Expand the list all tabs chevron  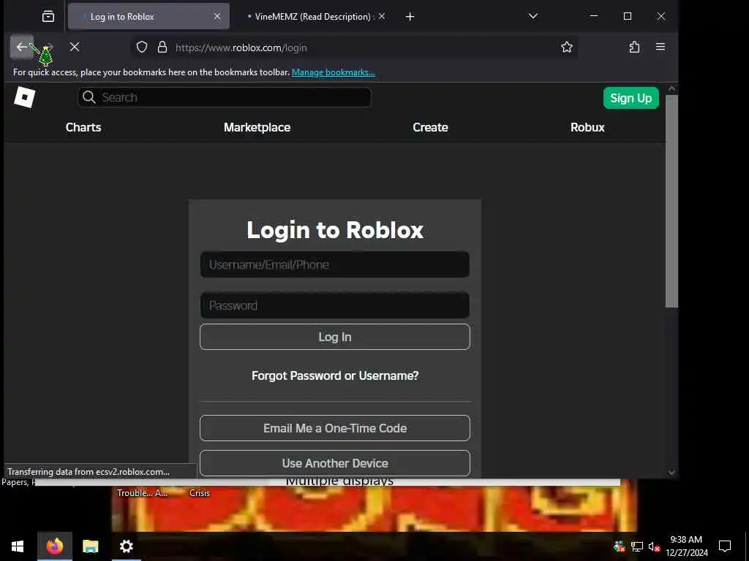point(533,16)
